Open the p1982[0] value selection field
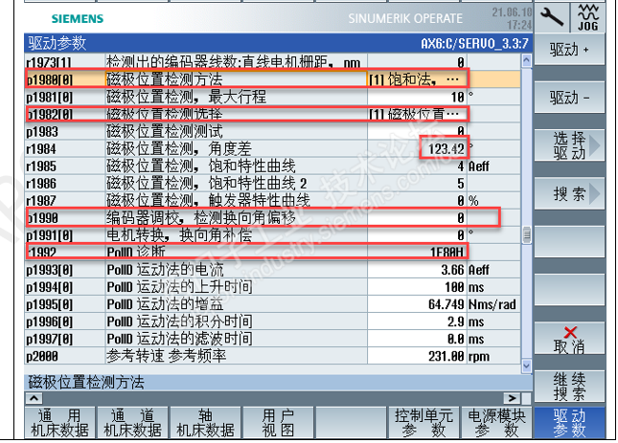Screen dimensions: 618x443 tap(418, 114)
